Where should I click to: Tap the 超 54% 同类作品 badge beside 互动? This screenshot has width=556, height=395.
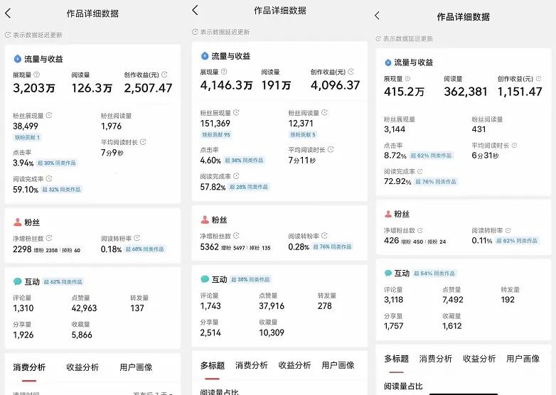click(x=434, y=274)
